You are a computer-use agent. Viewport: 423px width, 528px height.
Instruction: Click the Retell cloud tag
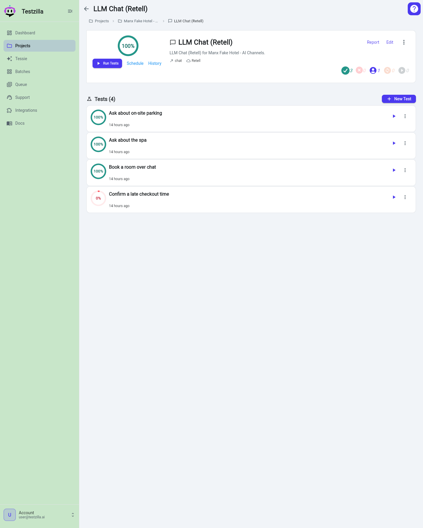coord(193,61)
